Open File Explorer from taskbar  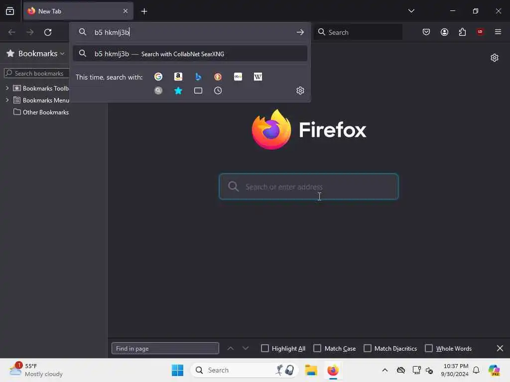point(311,370)
